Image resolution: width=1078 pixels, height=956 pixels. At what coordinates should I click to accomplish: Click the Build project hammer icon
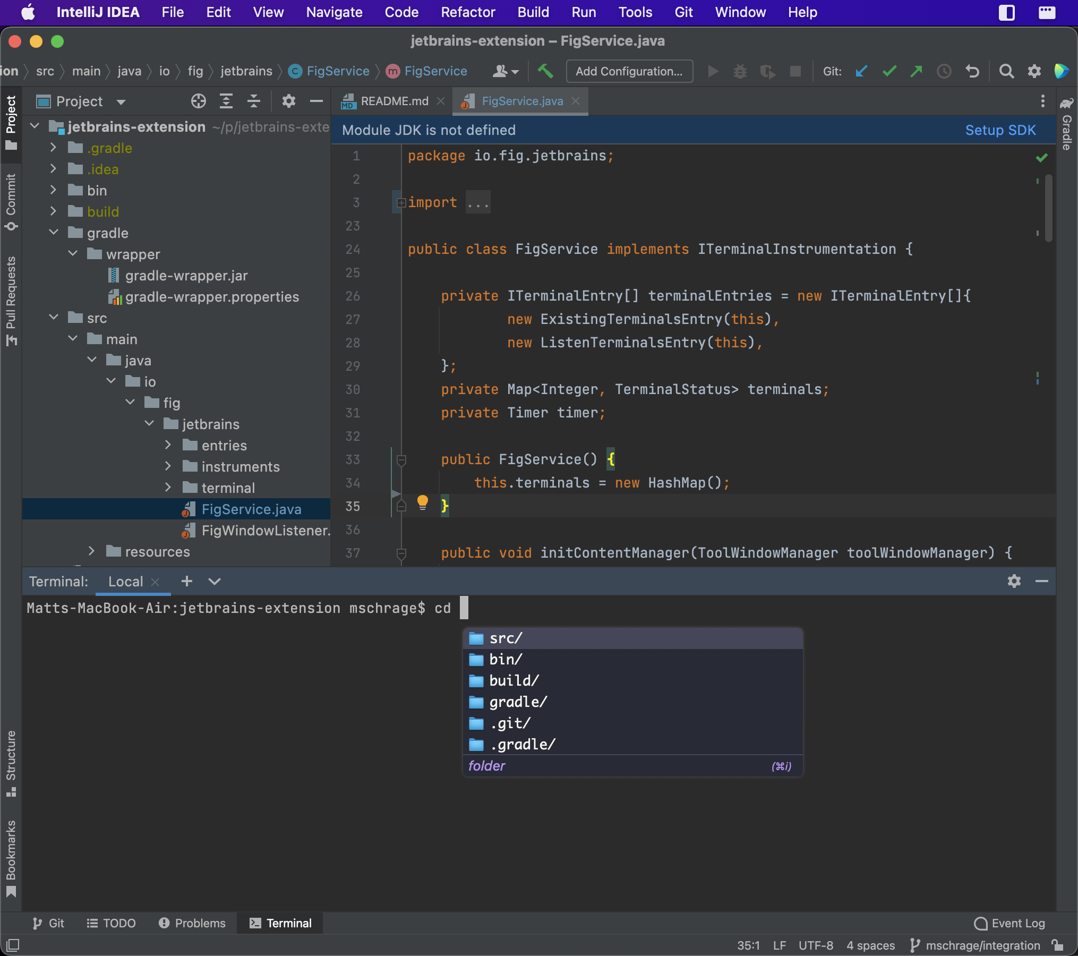(x=546, y=71)
